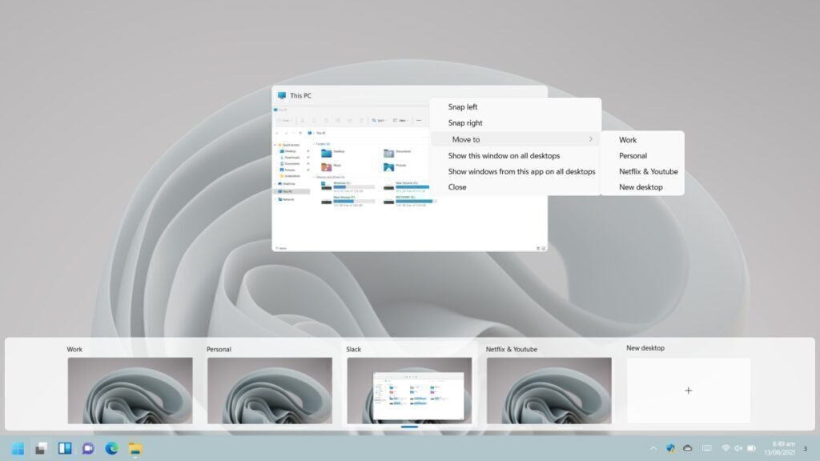This screenshot has height=461, width=820.
Task: Open the Sort dropdown in File Explorer
Action: pyautogui.click(x=380, y=120)
